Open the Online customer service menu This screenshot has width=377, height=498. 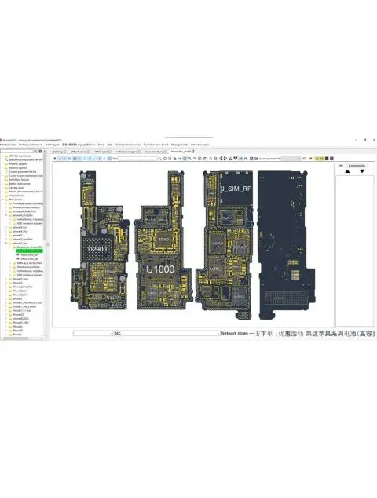click(x=128, y=145)
